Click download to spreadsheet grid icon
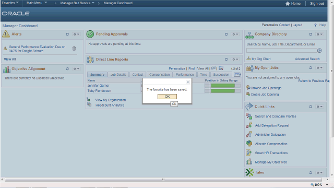The image size is (334, 188). 221,68
